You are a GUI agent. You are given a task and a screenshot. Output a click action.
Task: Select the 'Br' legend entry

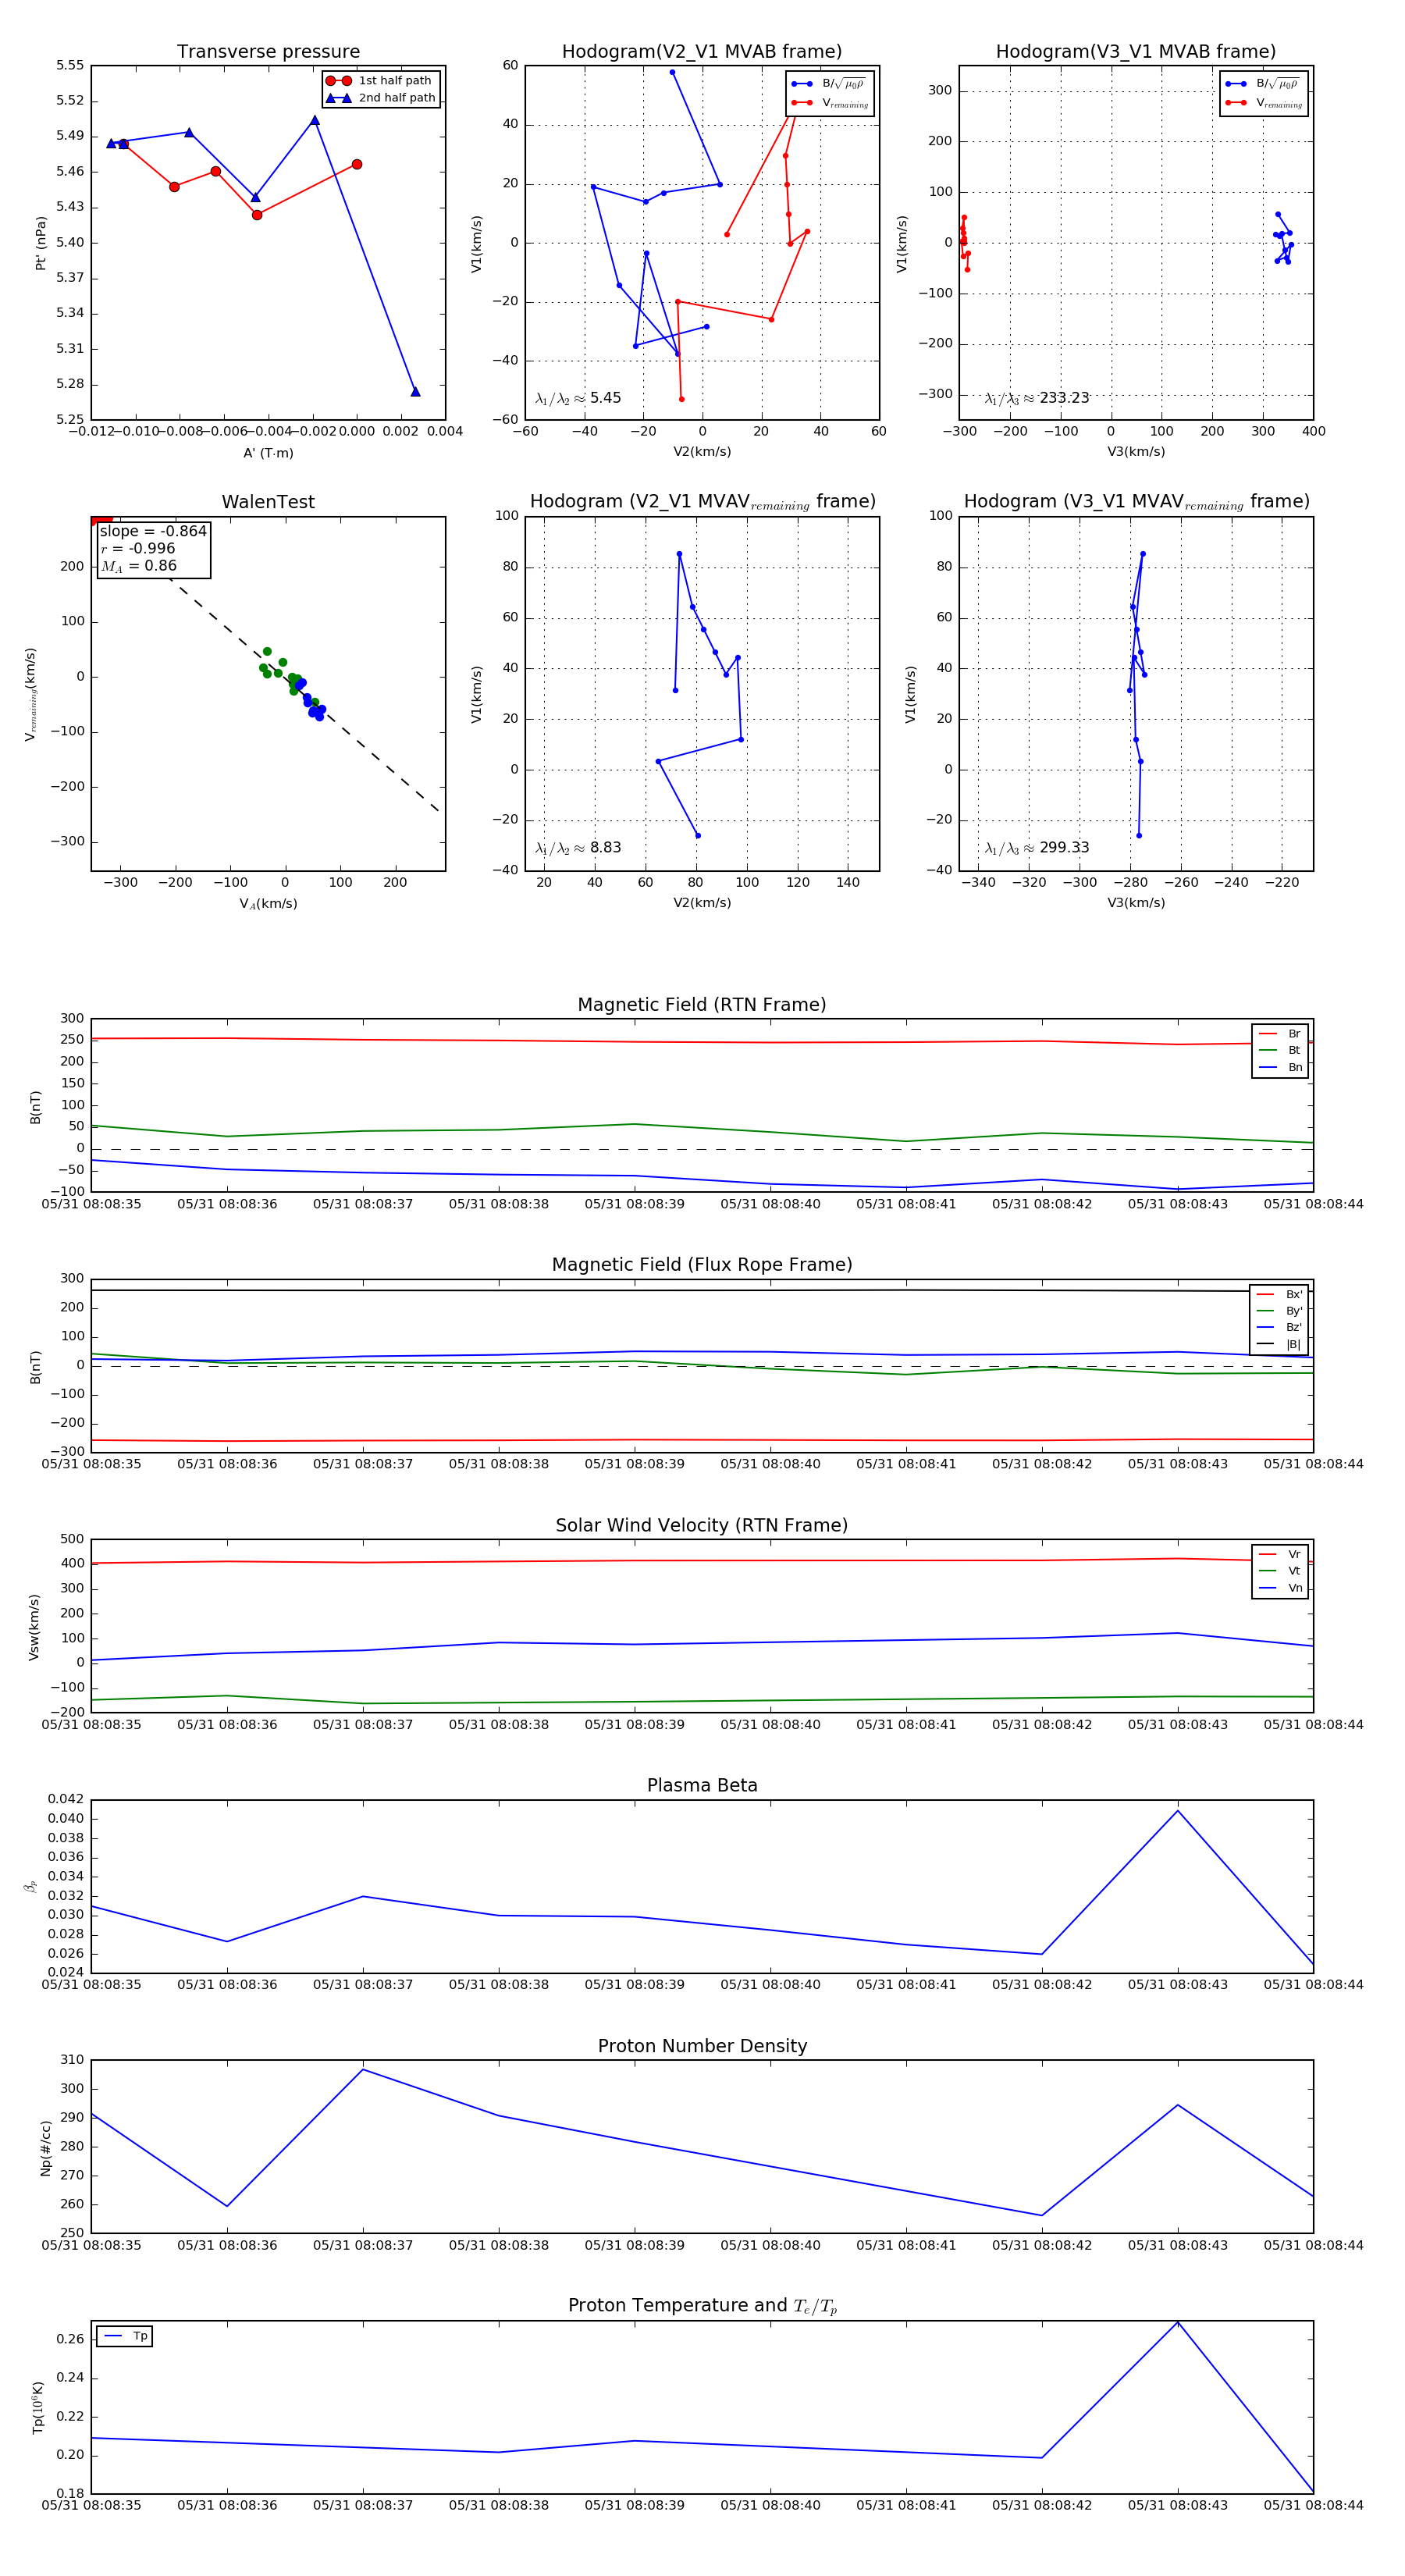[1280, 1034]
